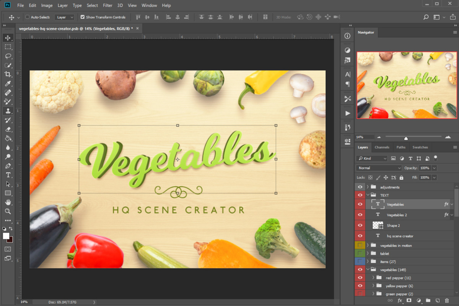Uncheck Show Transform Controls
459x306 pixels.
pos(82,17)
